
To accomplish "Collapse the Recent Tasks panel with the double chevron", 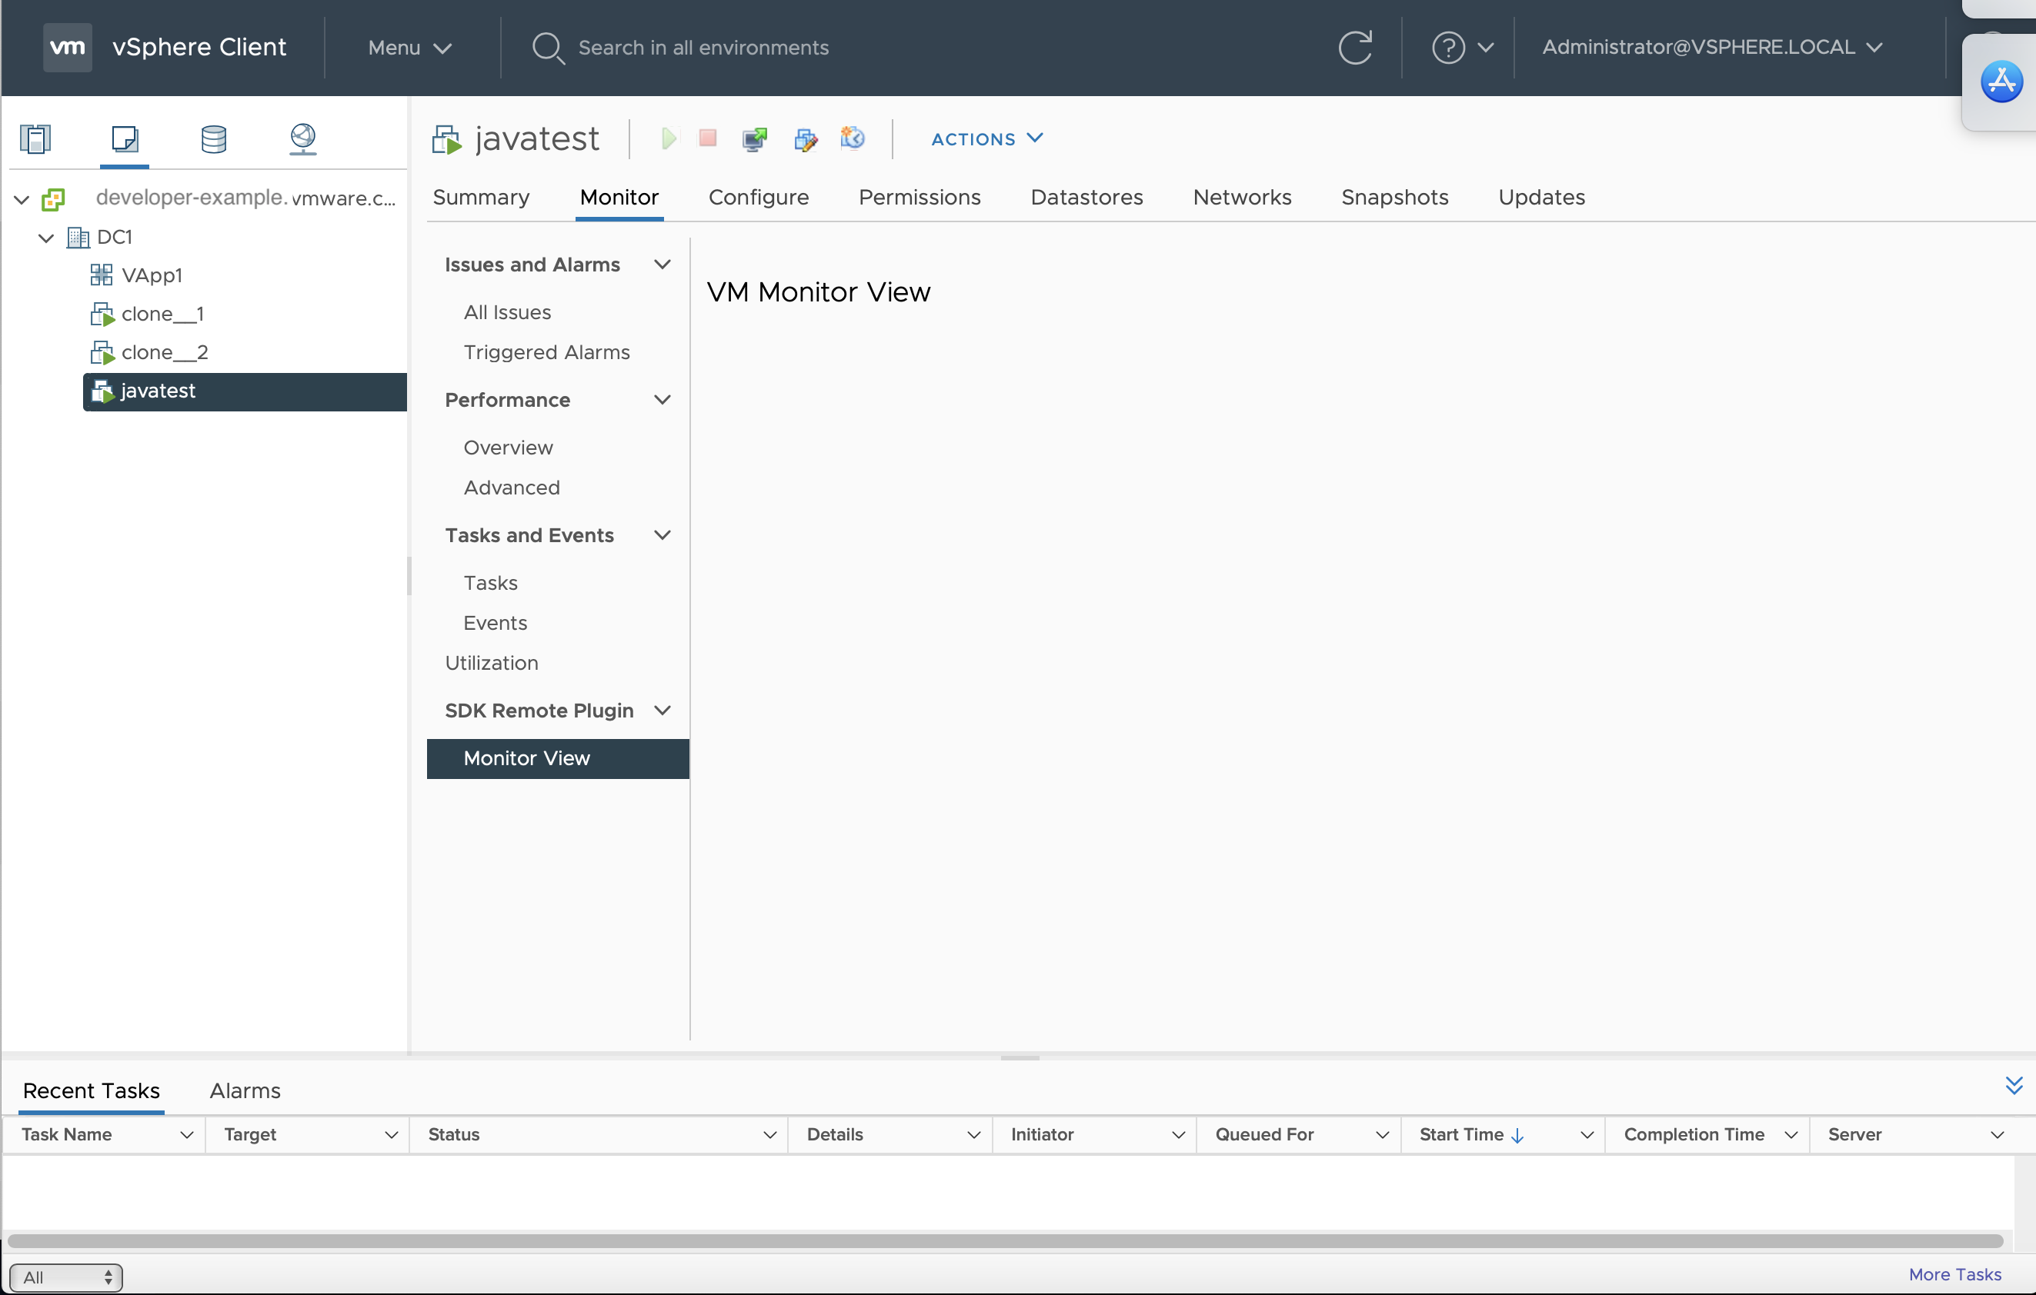I will pos(2014,1087).
